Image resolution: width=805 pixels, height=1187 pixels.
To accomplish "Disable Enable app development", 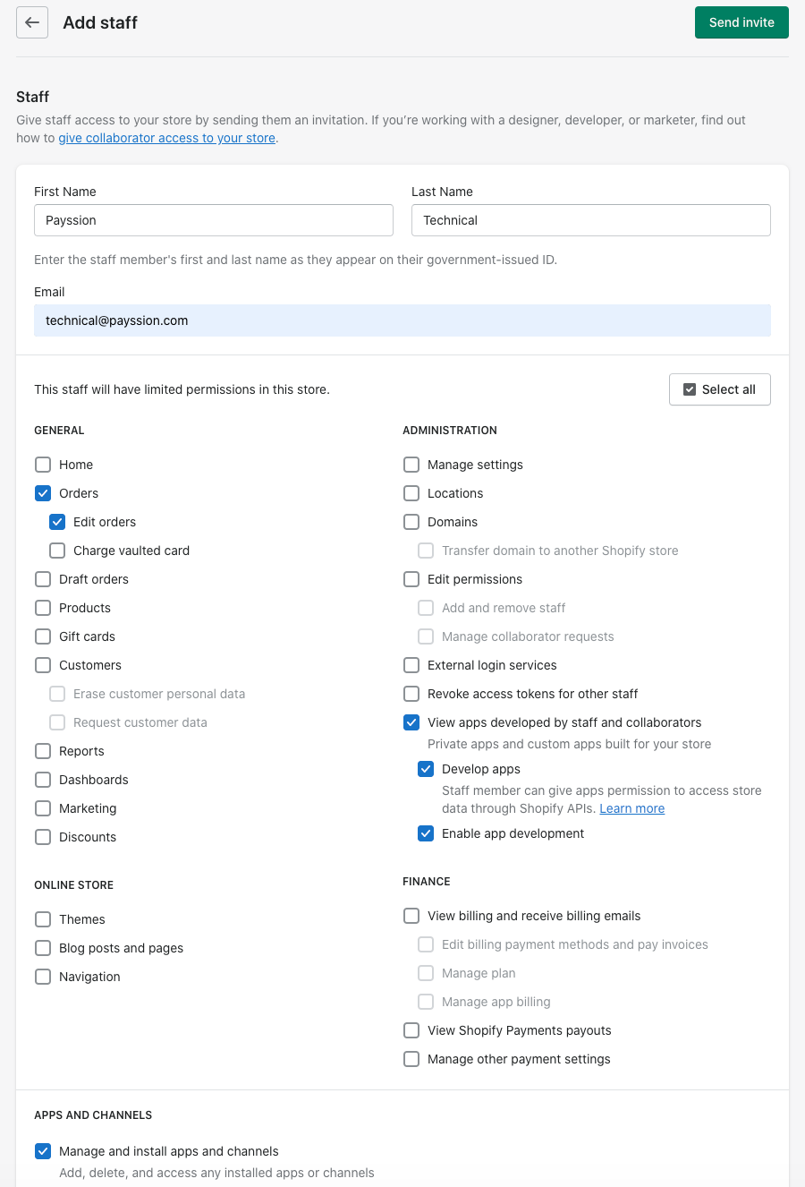I will pos(425,833).
